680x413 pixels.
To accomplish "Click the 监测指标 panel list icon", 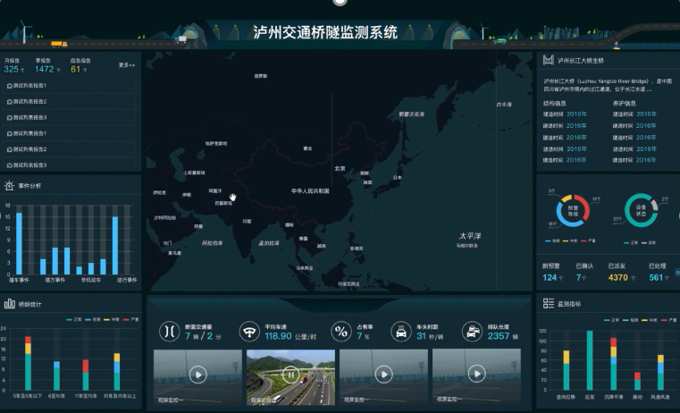I will pos(548,304).
